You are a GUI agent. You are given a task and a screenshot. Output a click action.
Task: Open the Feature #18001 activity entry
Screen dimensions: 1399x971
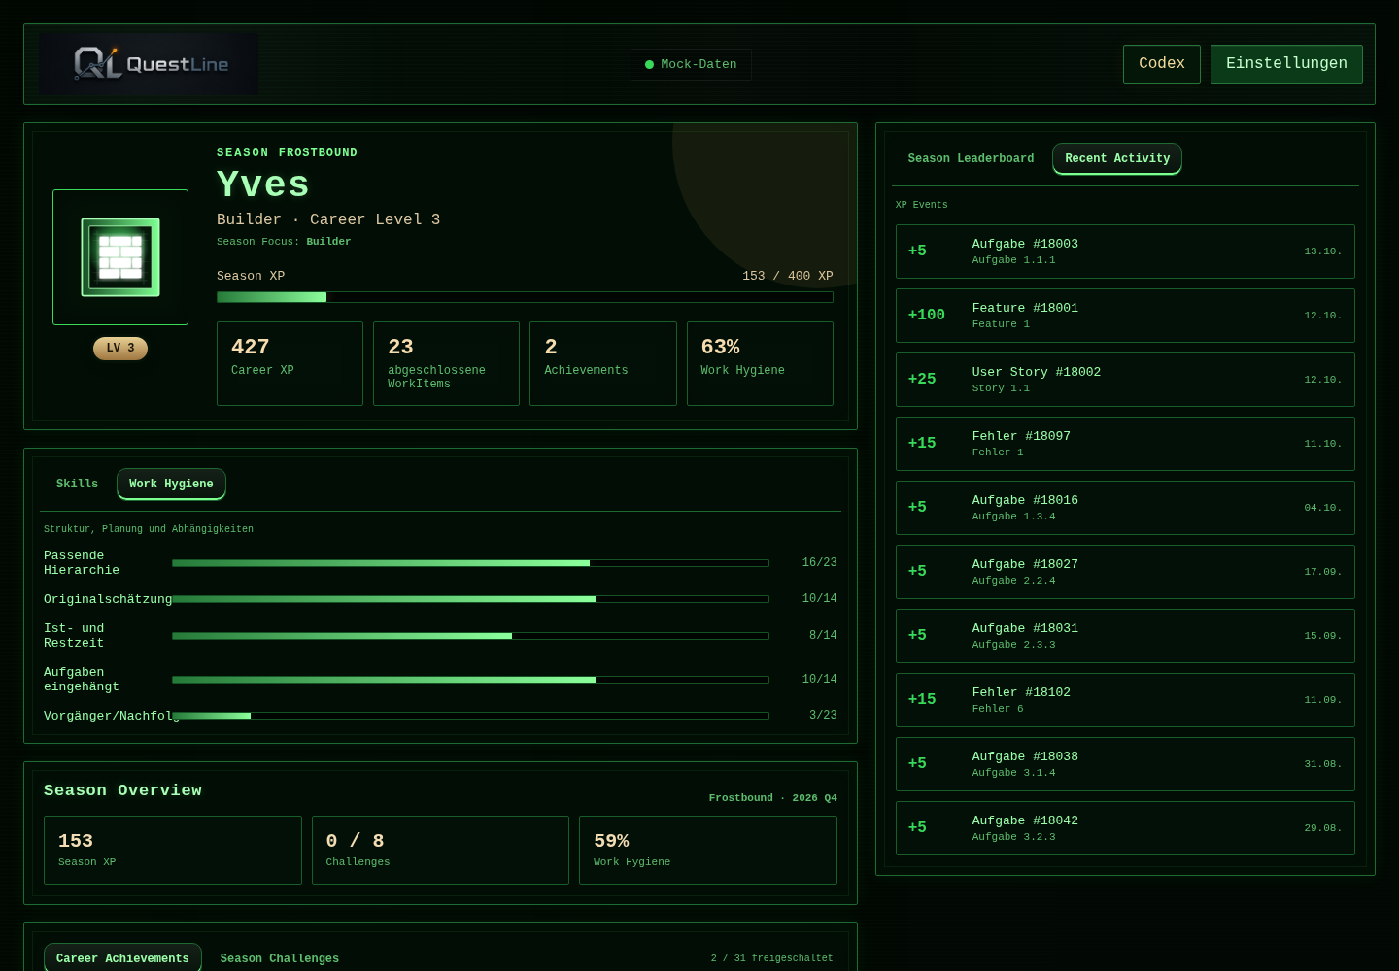coord(1125,316)
